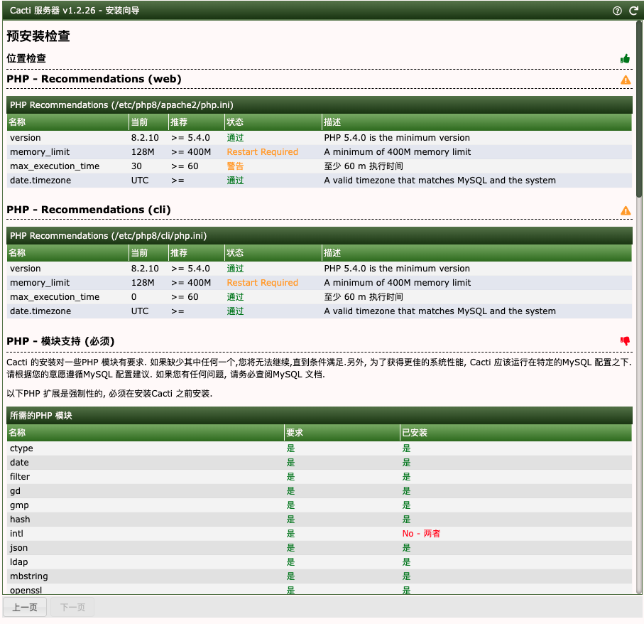
Task: Click the red 'No - 两者' intl status
Action: click(421, 534)
